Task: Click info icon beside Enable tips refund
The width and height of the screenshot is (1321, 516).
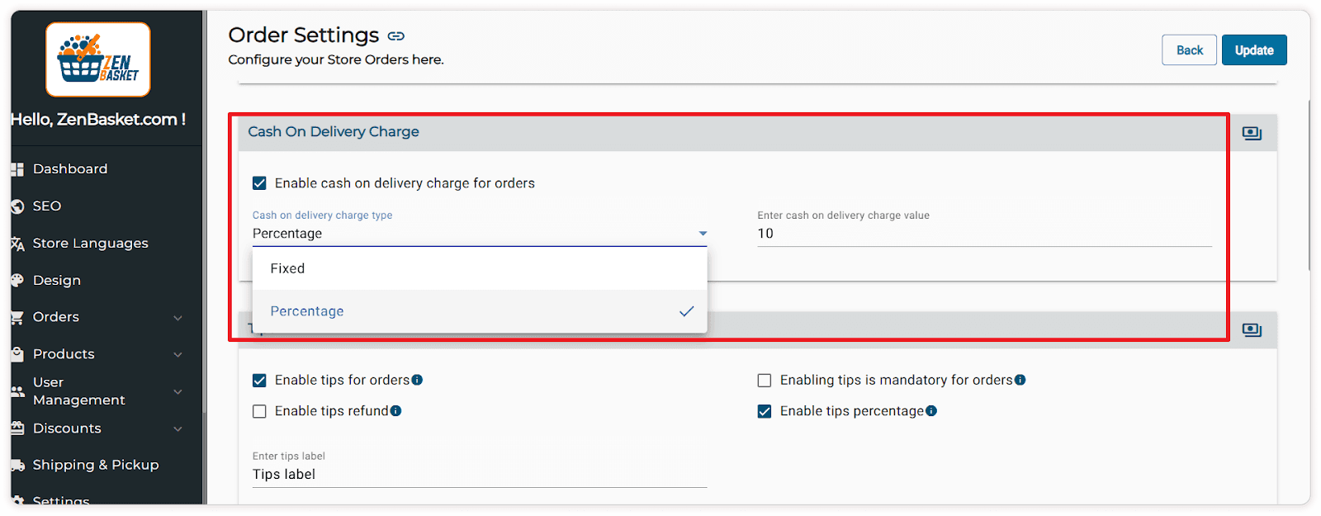Action: tap(395, 411)
